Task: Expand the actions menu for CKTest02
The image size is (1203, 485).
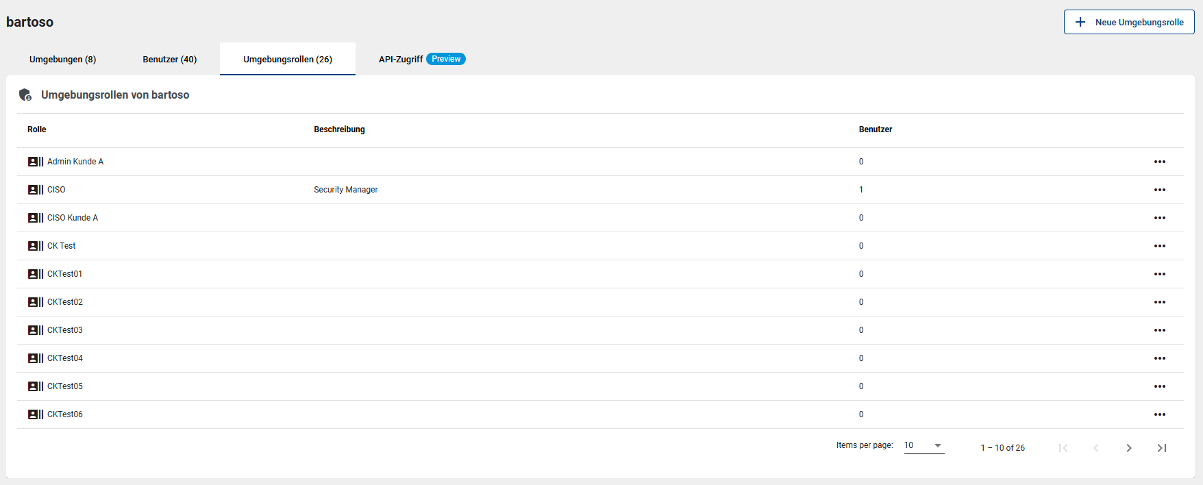Action: coord(1159,302)
